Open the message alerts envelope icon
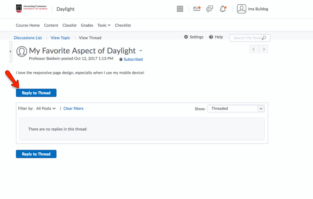 [197, 9]
